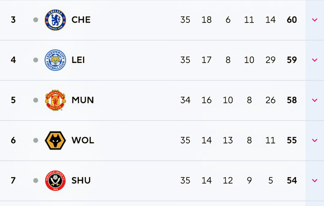The height and width of the screenshot is (206, 324).
Task: Click the Sheffield United club crest
Action: pos(55,180)
